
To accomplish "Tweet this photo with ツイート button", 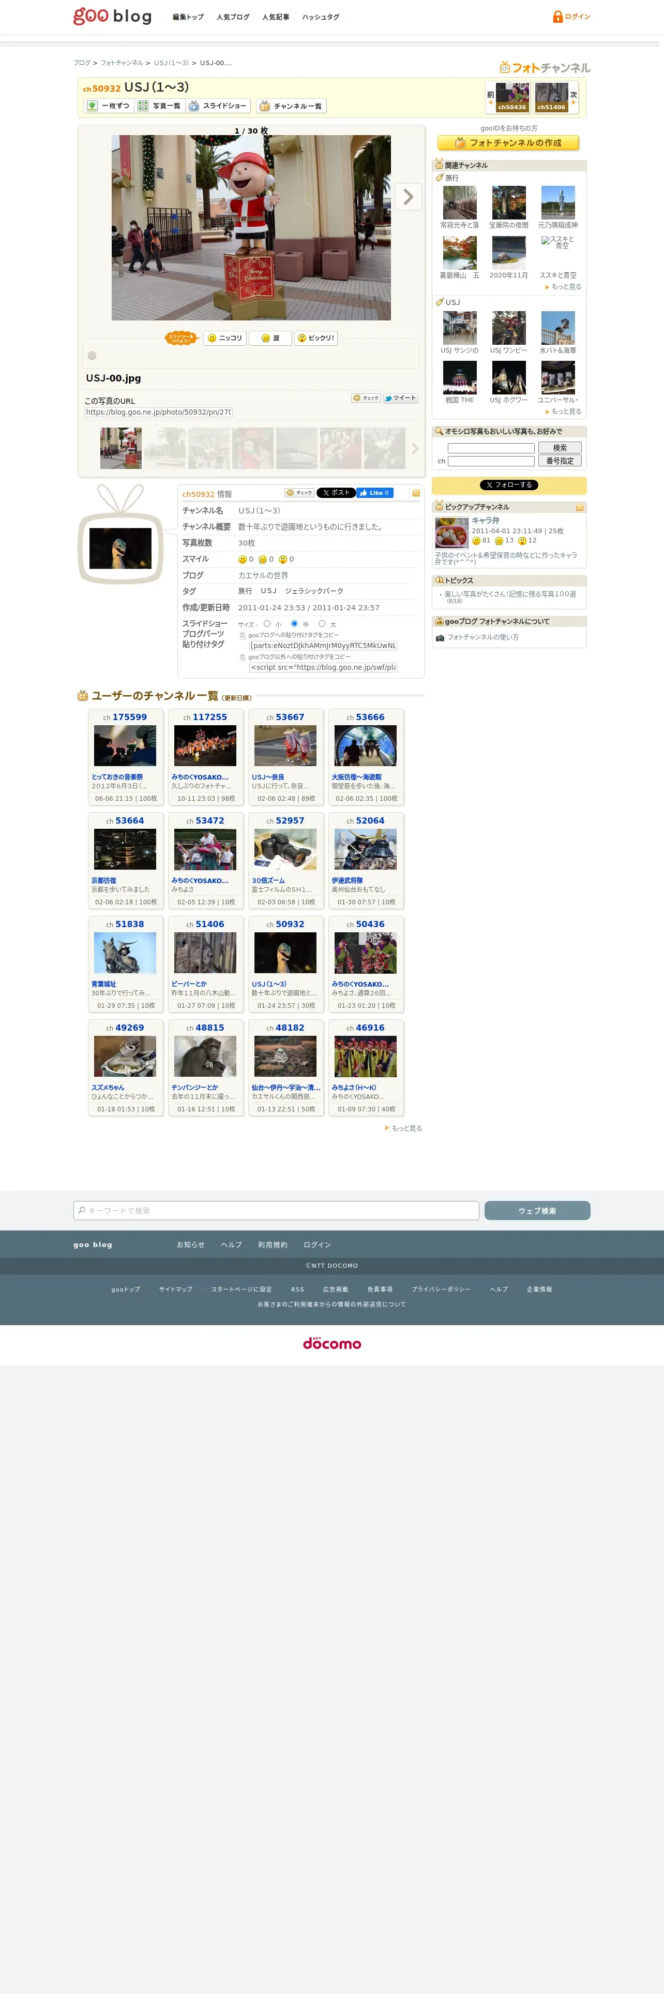I will (400, 398).
